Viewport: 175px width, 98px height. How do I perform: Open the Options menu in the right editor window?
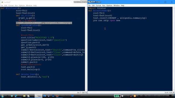coord(109,5)
